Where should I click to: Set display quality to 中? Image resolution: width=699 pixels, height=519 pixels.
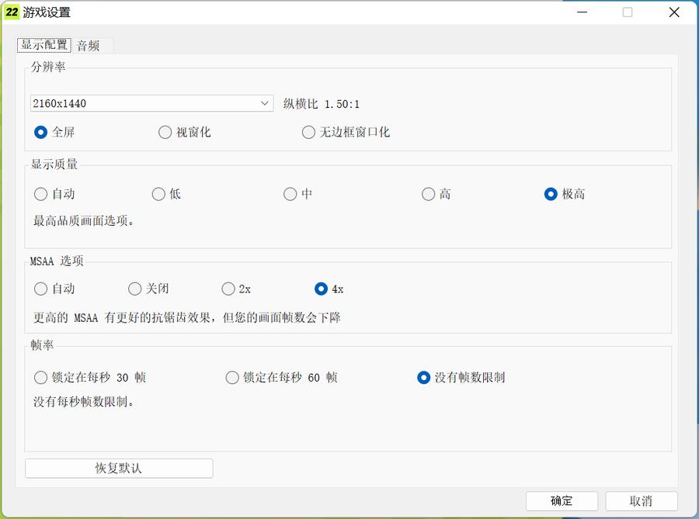[290, 194]
